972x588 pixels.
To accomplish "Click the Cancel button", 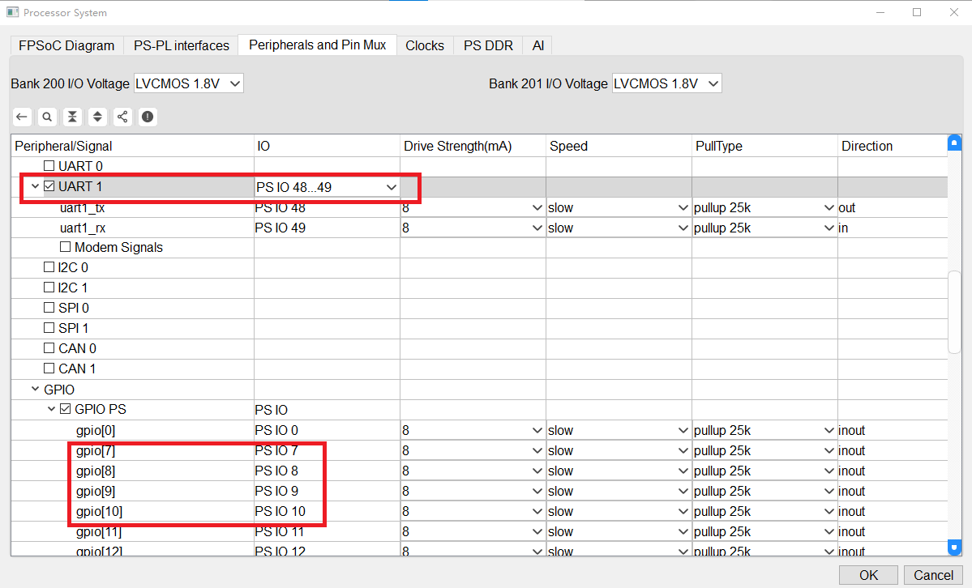I will [x=934, y=576].
